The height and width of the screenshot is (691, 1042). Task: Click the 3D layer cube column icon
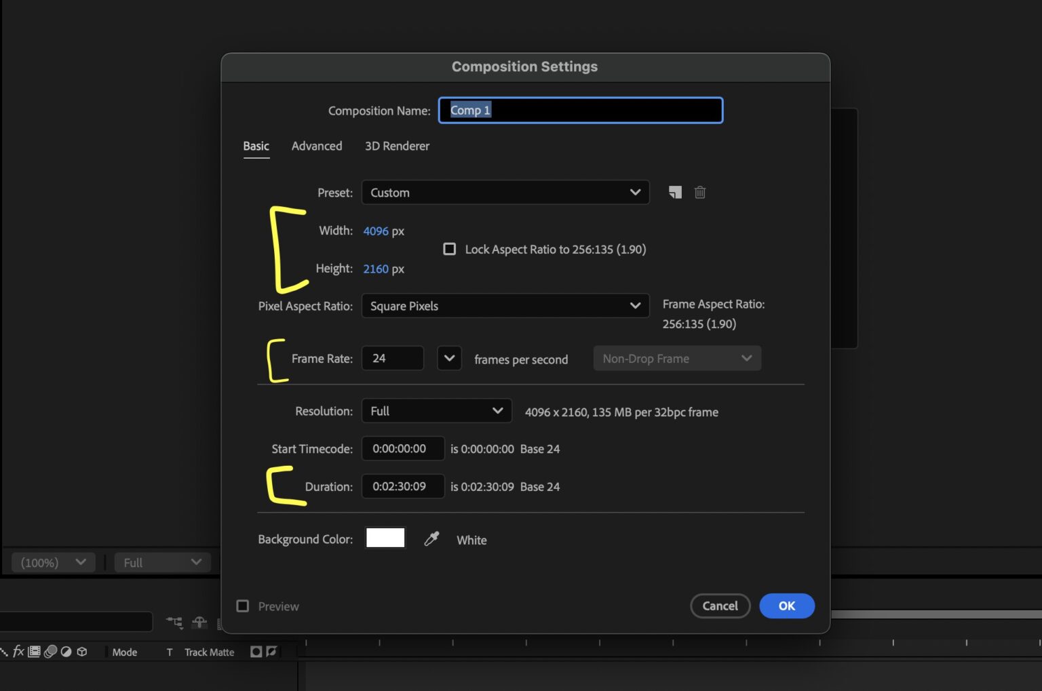pyautogui.click(x=82, y=652)
